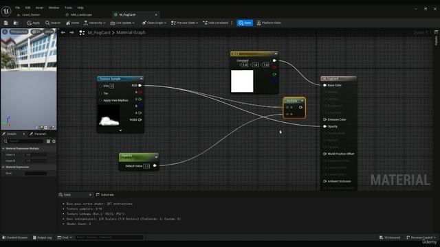Screen dimensions: 440x247
Task: Click the World Position Offset input pin
Action: [324, 154]
